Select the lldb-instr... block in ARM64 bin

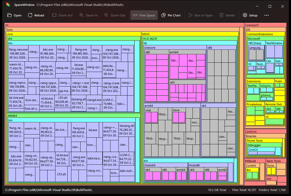(x=127, y=171)
